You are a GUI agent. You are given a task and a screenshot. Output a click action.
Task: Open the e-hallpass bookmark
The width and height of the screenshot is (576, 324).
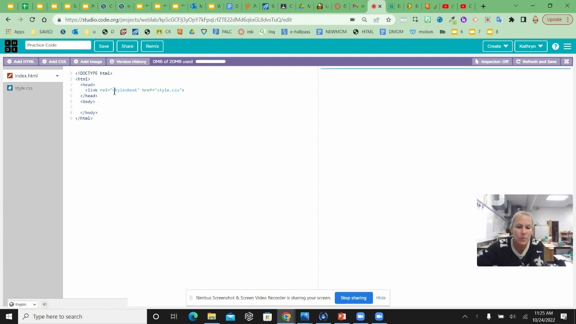(296, 32)
